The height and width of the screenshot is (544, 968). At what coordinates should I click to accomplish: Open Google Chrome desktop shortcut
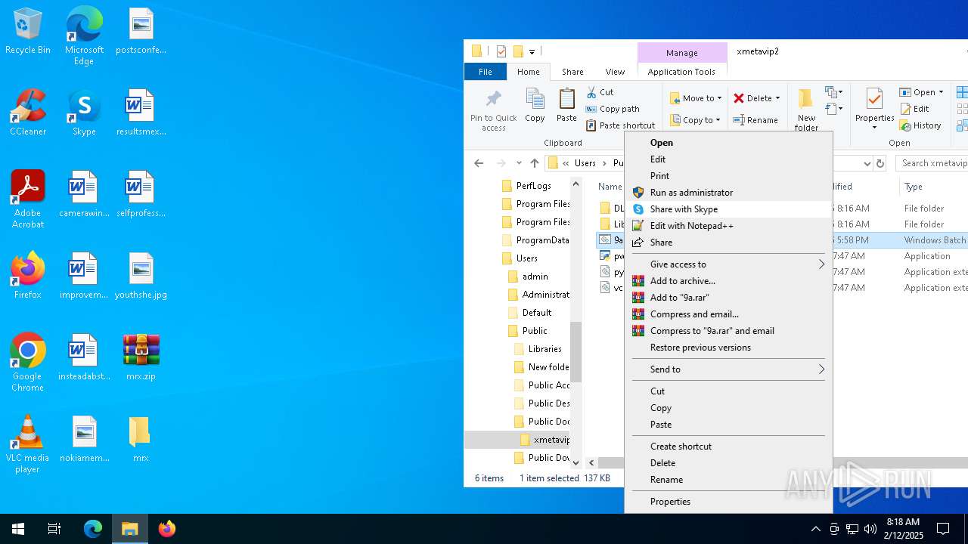click(x=28, y=363)
